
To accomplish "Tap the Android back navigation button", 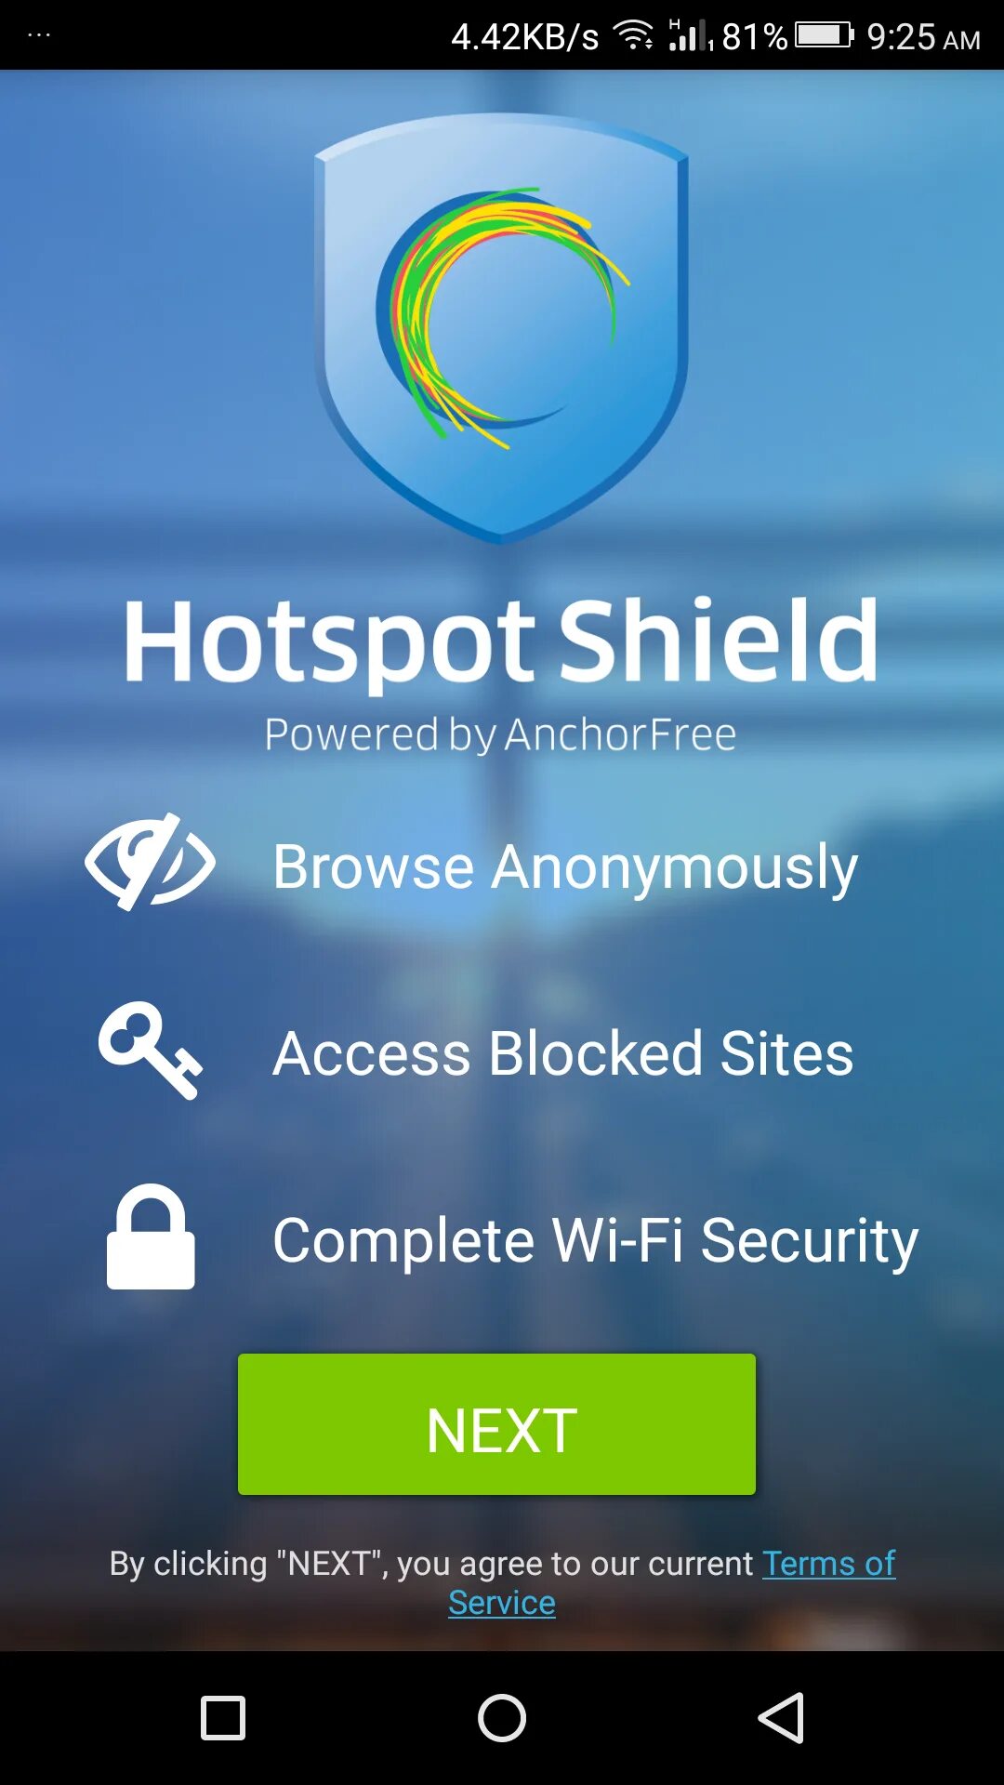I will point(781,1717).
